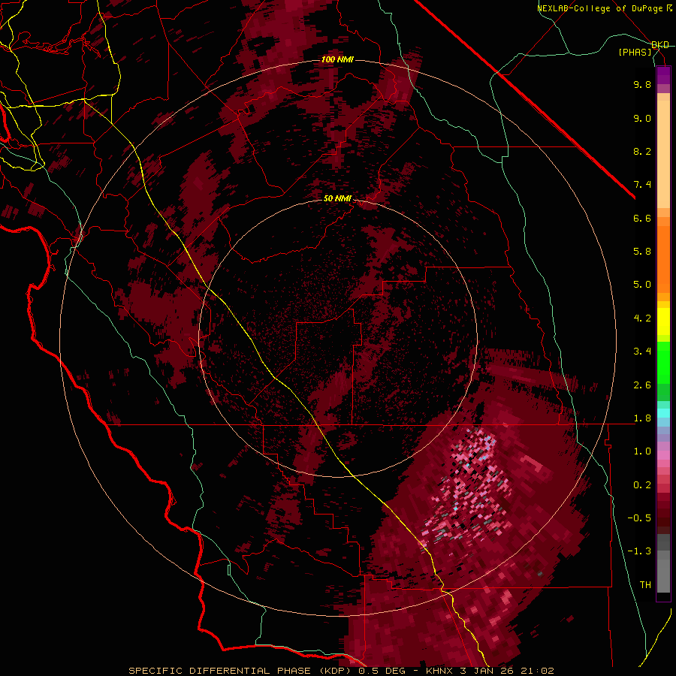The image size is (676, 676).
Task: Click the 2.6 scale value
Action: point(642,385)
